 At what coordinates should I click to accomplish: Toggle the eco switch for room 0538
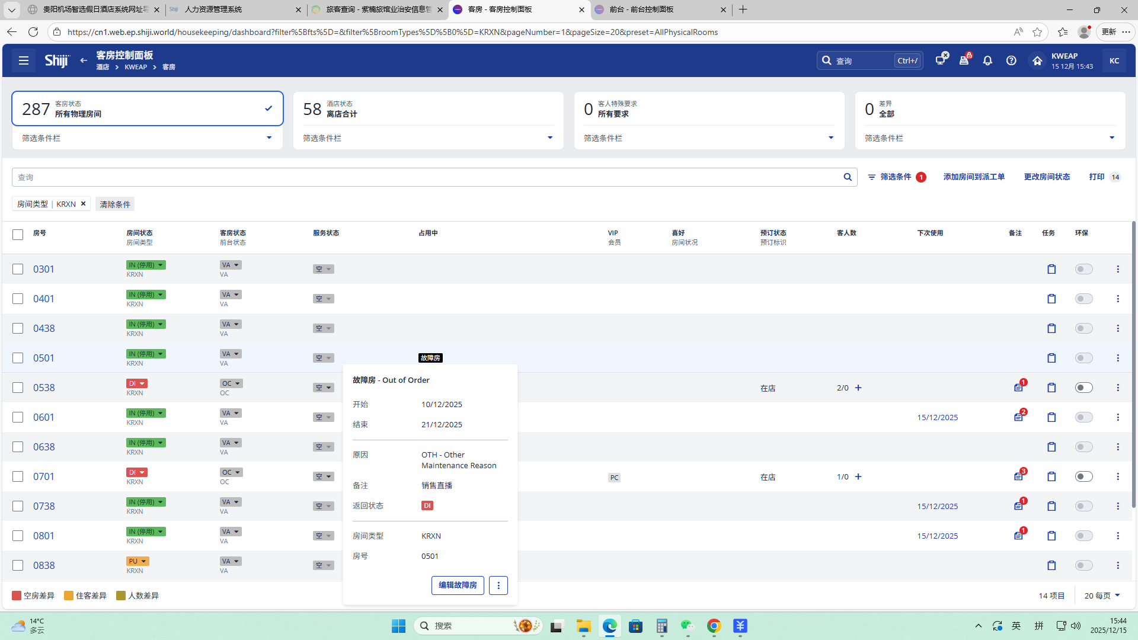(x=1083, y=388)
